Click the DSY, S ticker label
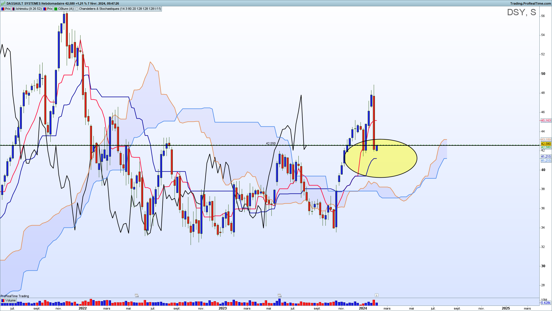This screenshot has height=311, width=552. [522, 12]
